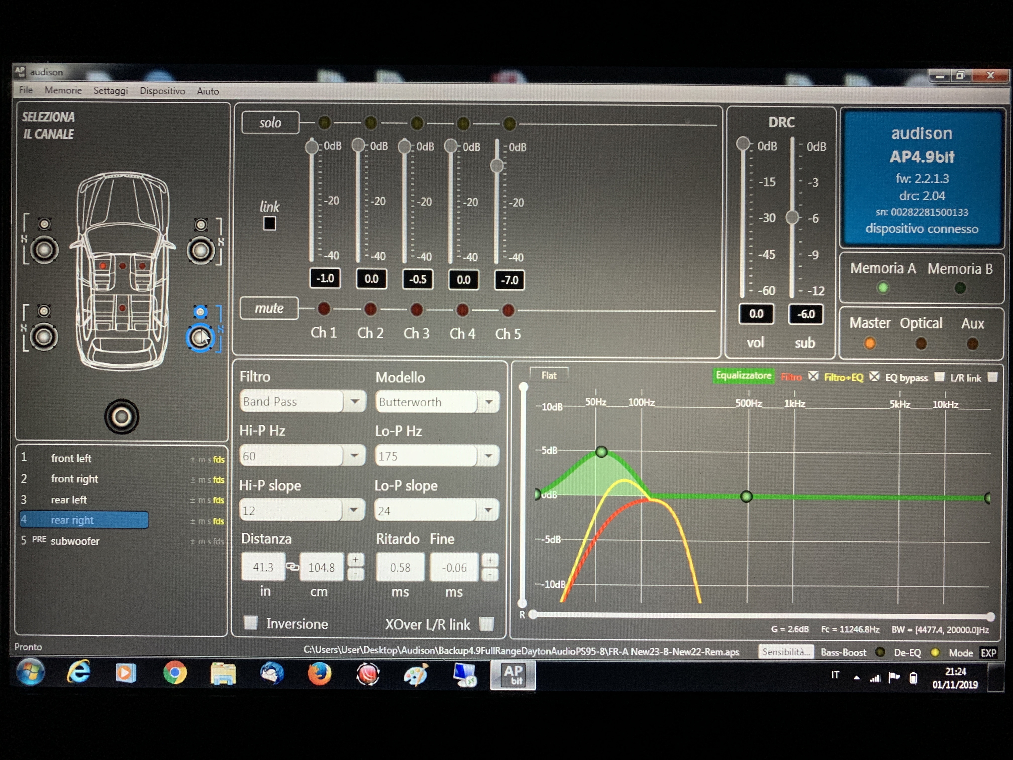Image resolution: width=1013 pixels, height=760 pixels.
Task: Toggle the XOver L/R link checkbox
Action: point(486,624)
